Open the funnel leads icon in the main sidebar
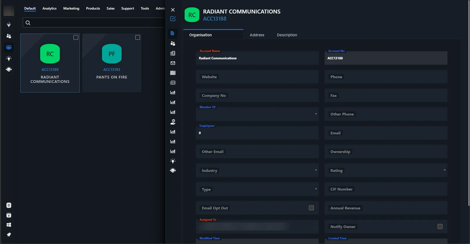Viewport: 470px width, 244px height. click(x=9, y=25)
